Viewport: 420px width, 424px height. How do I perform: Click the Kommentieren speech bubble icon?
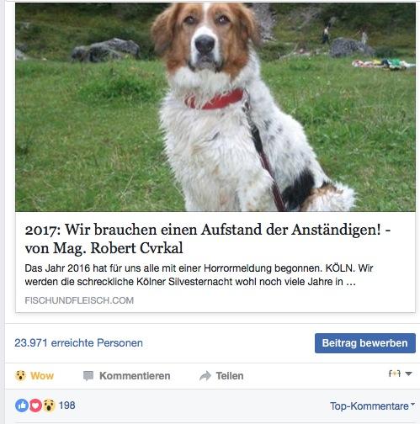pos(88,376)
